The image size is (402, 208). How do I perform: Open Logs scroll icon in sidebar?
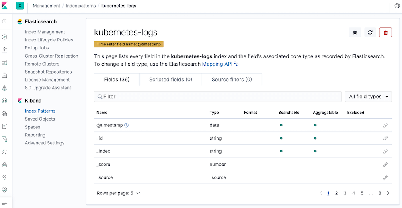point(4,126)
